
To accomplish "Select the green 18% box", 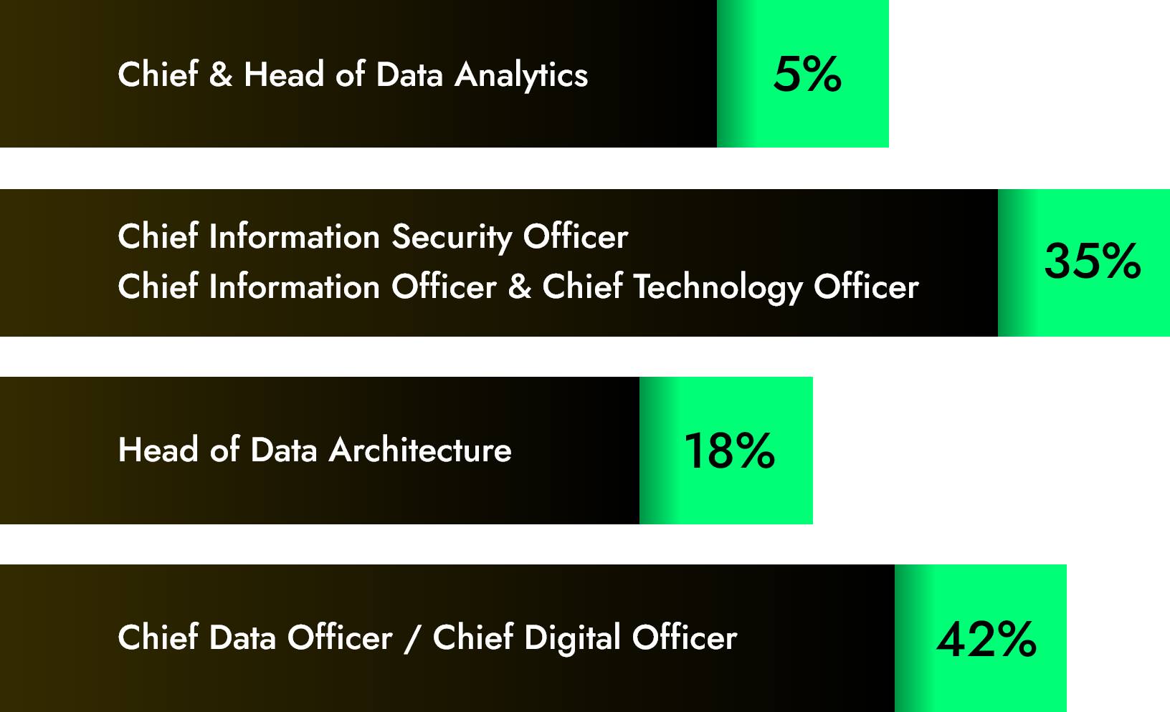I will click(x=726, y=451).
